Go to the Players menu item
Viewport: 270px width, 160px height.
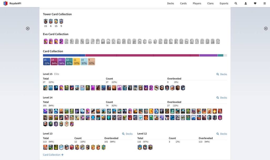coord(197,3)
